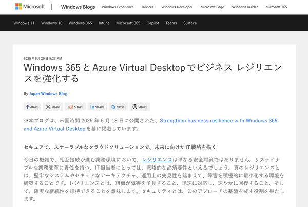The image size is (308, 207).
Task: Open Windows Insider menu item
Action: pyautogui.click(x=245, y=7)
